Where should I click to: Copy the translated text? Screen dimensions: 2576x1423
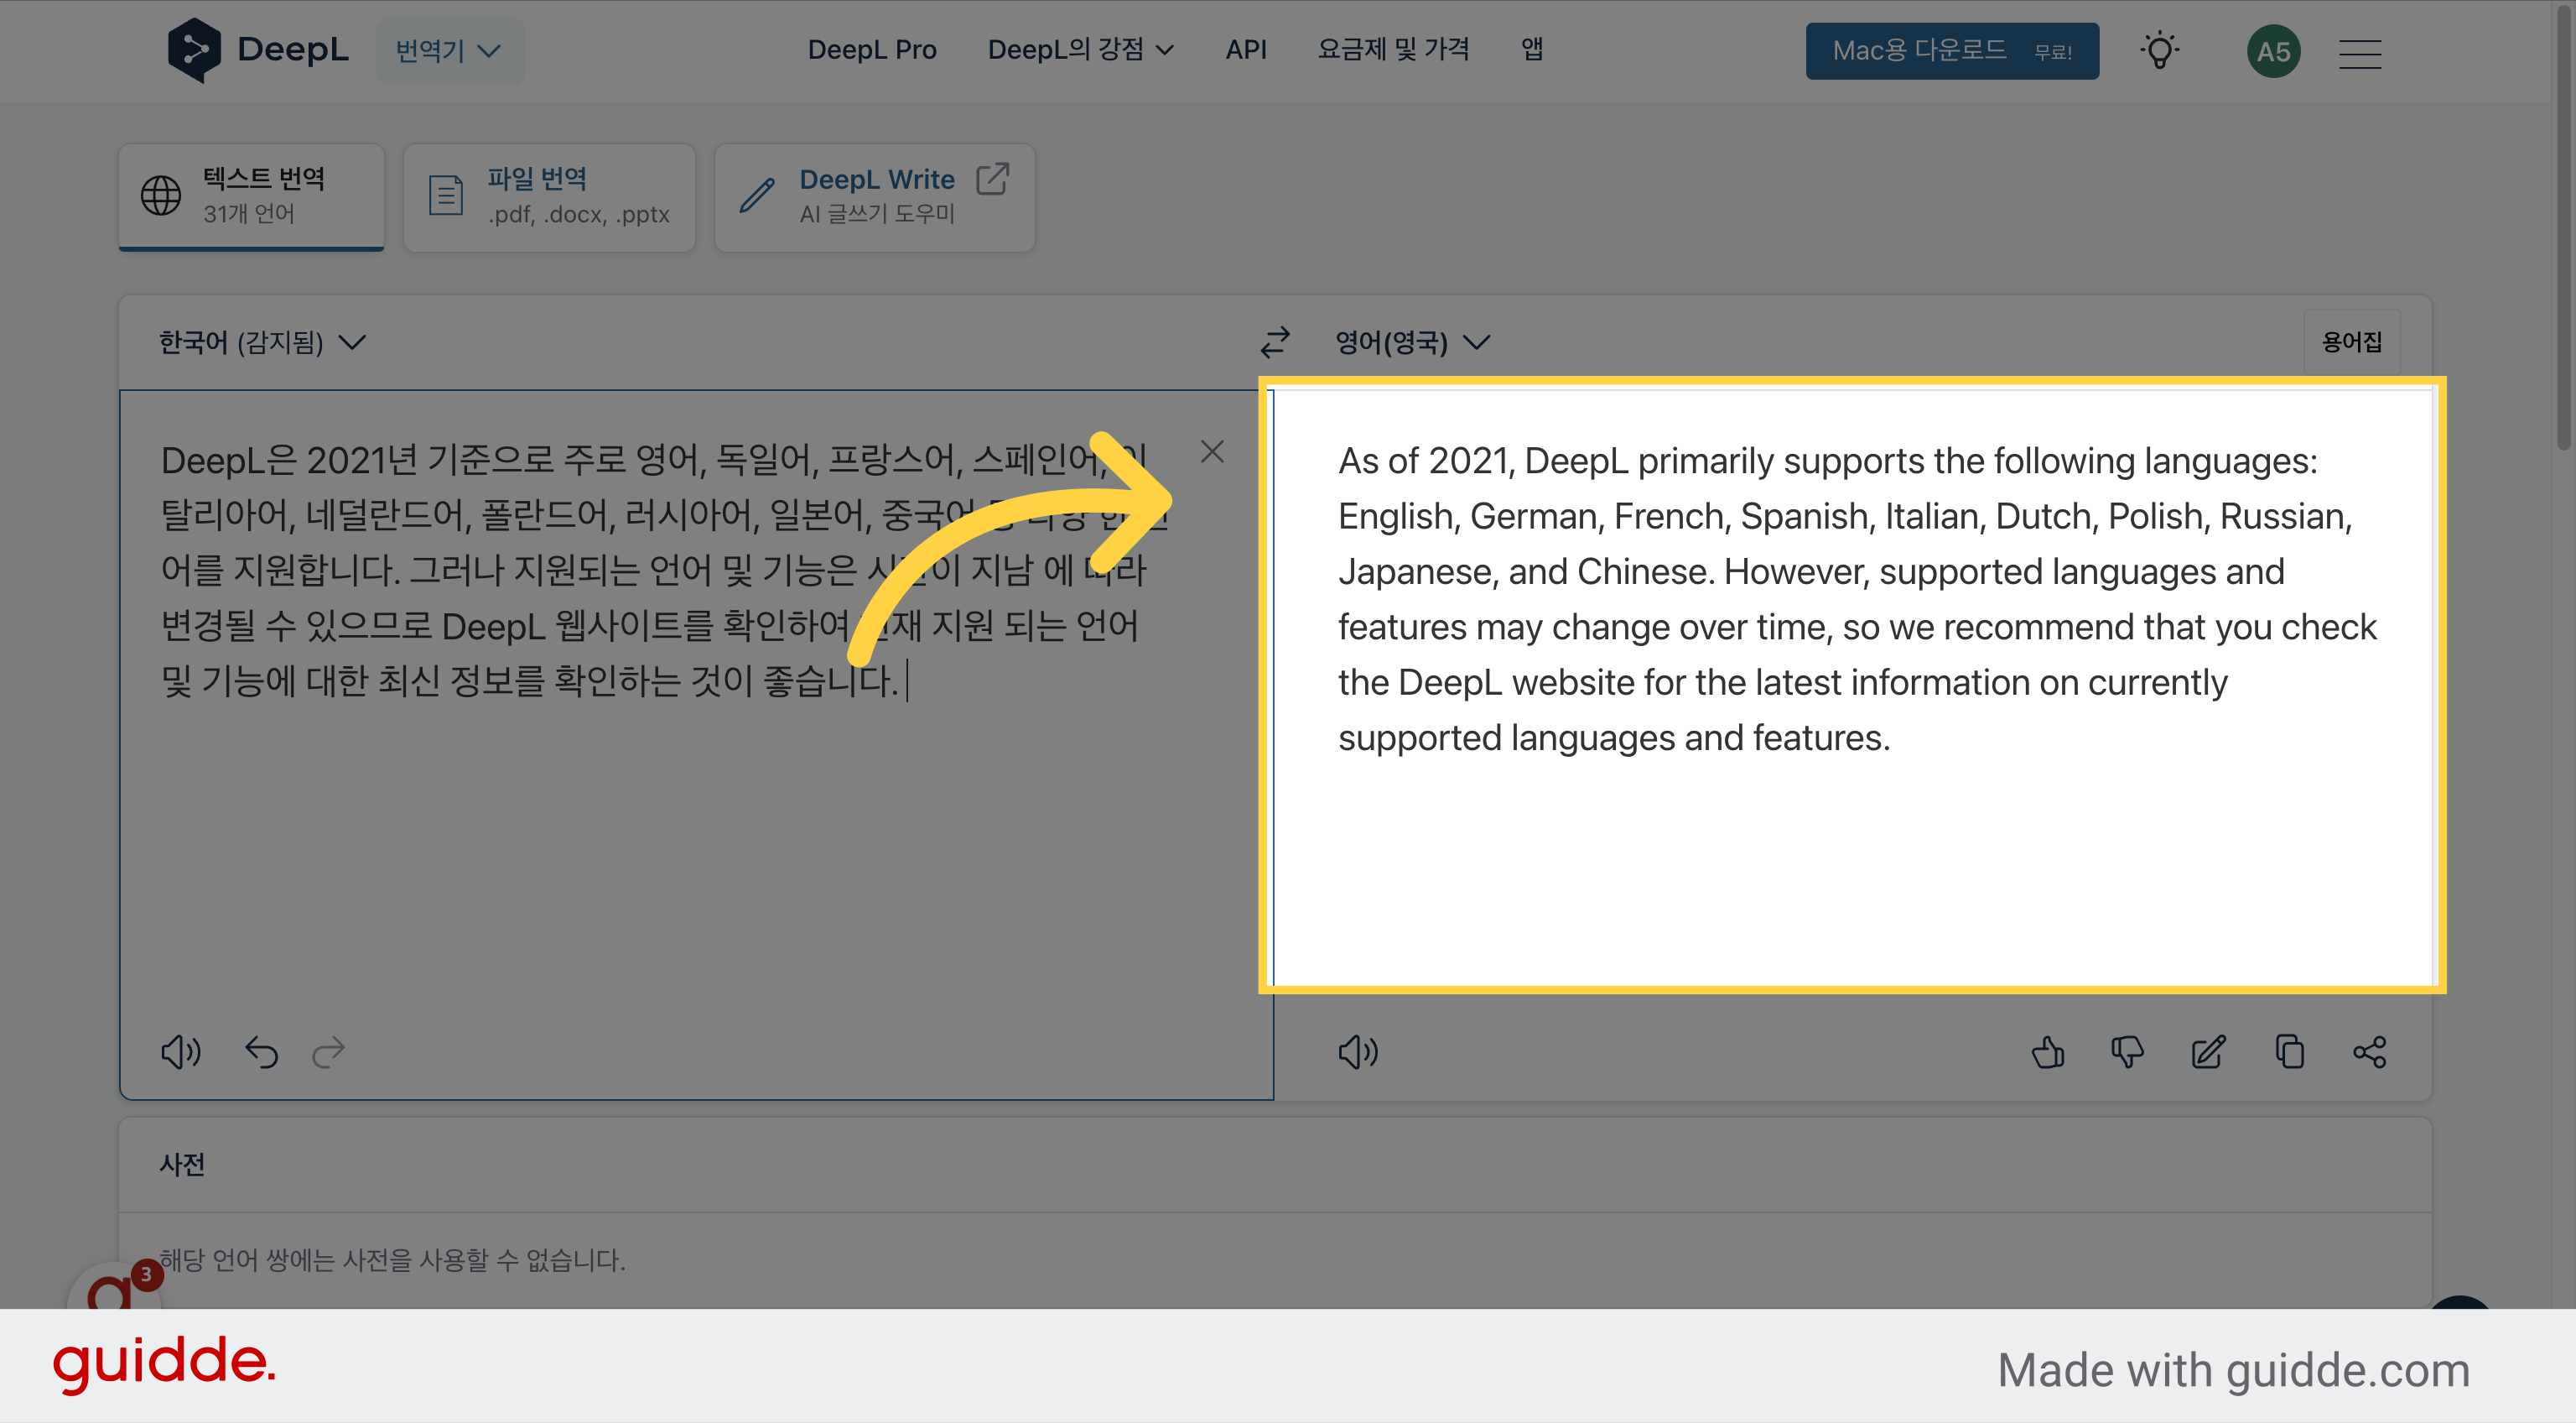coord(2289,1052)
